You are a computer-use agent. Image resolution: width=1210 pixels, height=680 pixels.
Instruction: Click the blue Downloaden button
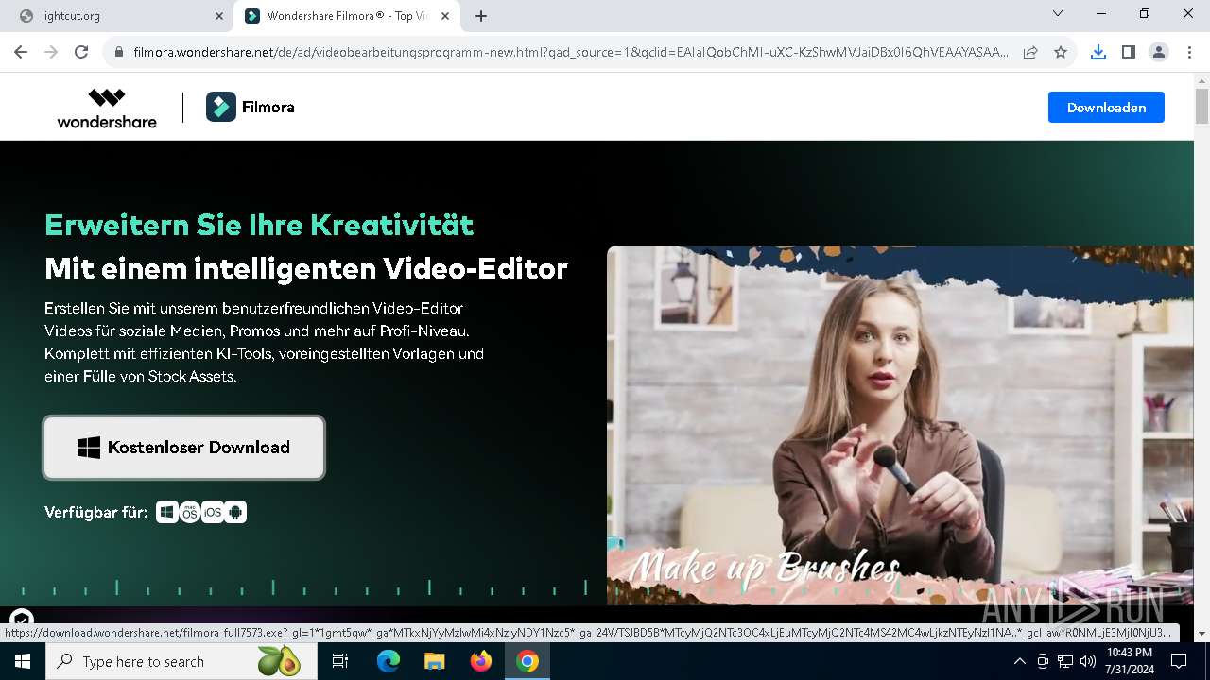[x=1106, y=108]
